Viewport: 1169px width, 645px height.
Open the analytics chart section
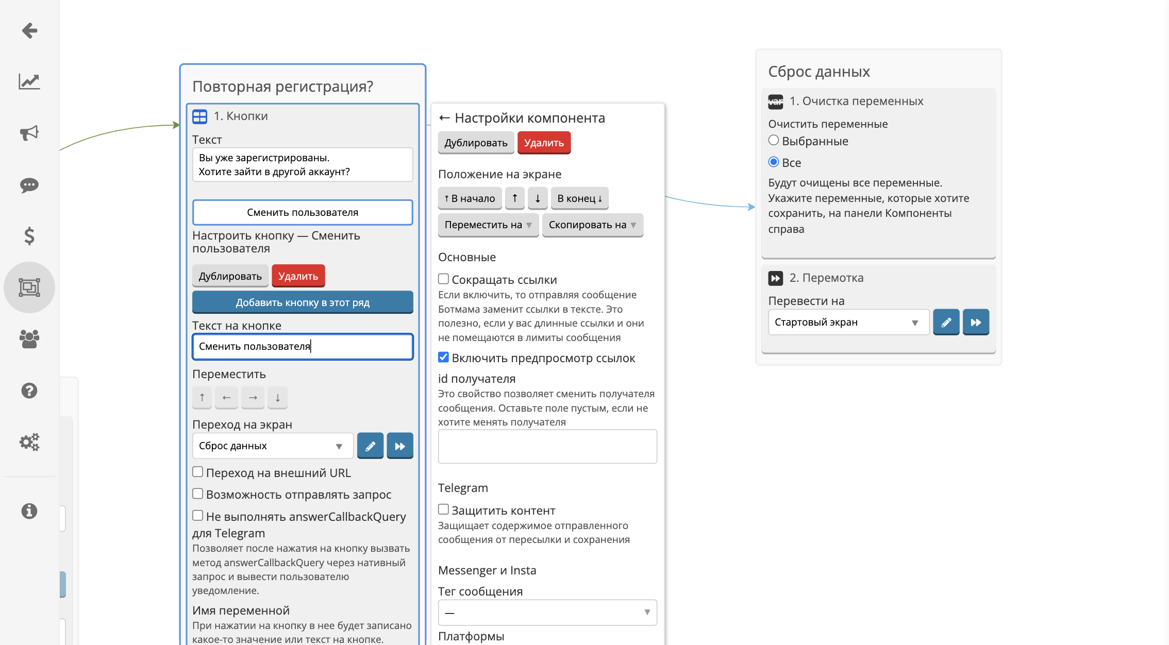(x=29, y=81)
